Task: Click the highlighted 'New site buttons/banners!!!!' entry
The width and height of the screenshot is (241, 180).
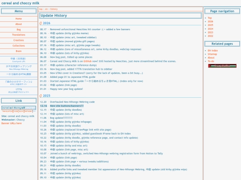Action: point(66,106)
